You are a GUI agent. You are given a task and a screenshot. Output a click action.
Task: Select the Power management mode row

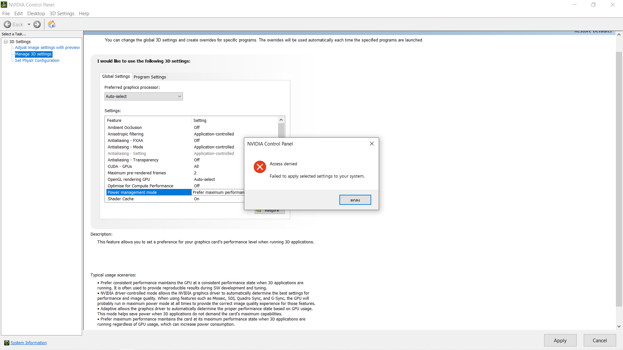(175, 192)
